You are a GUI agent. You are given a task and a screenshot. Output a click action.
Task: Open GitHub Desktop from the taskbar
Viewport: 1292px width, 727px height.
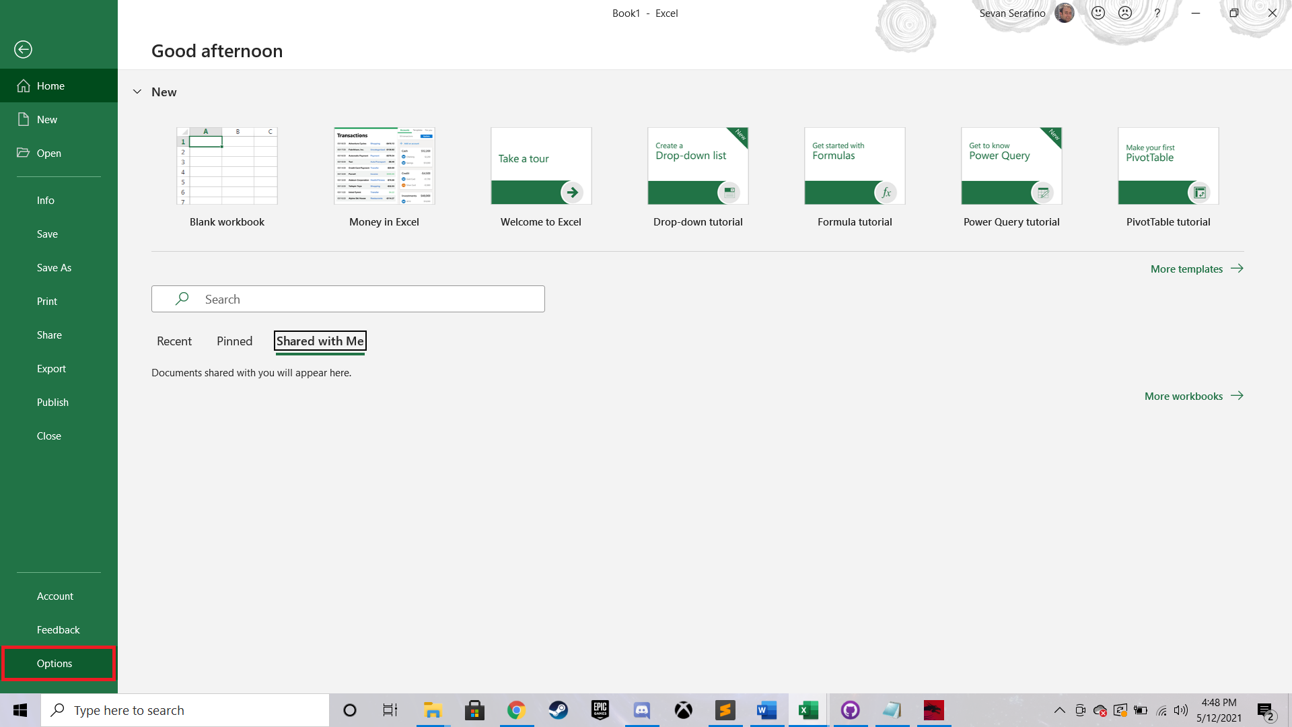click(x=850, y=710)
